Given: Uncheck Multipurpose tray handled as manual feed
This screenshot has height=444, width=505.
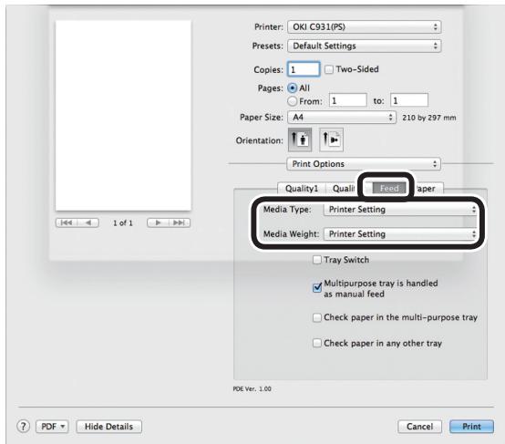Looking at the screenshot, I should 317,287.
